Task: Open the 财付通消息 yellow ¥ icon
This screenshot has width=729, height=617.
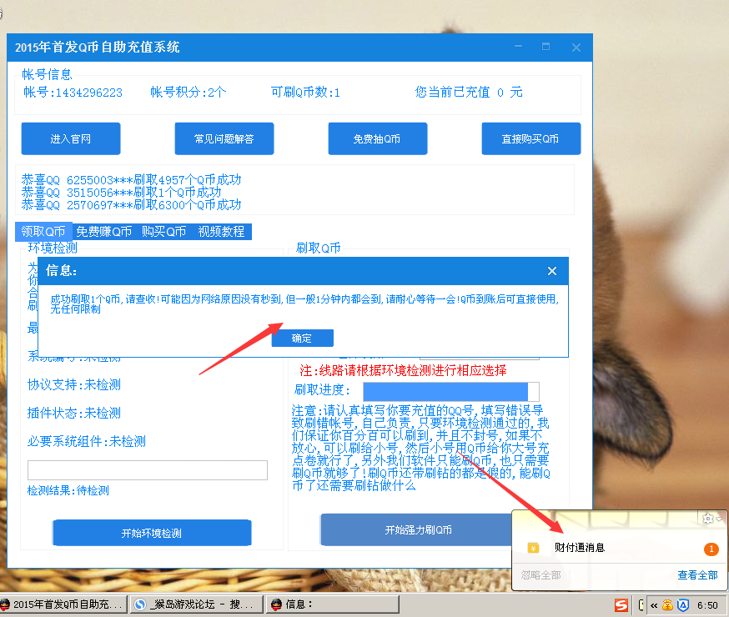Action: (x=533, y=549)
